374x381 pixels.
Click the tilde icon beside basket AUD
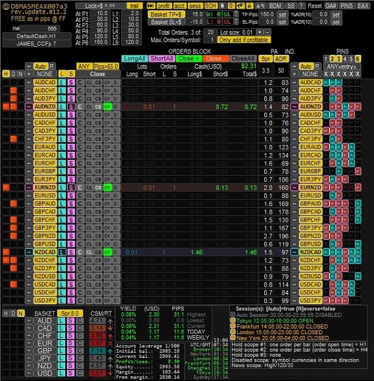(x=29, y=321)
